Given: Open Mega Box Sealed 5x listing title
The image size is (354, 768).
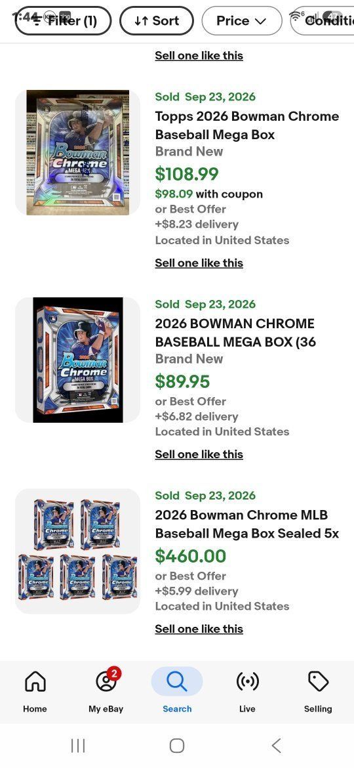Looking at the screenshot, I should coord(247,524).
